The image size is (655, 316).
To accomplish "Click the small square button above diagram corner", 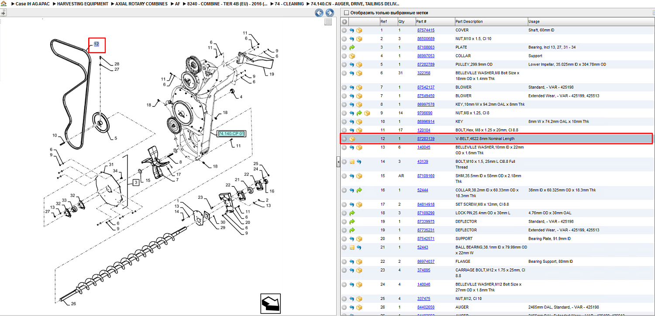I will (x=328, y=22).
